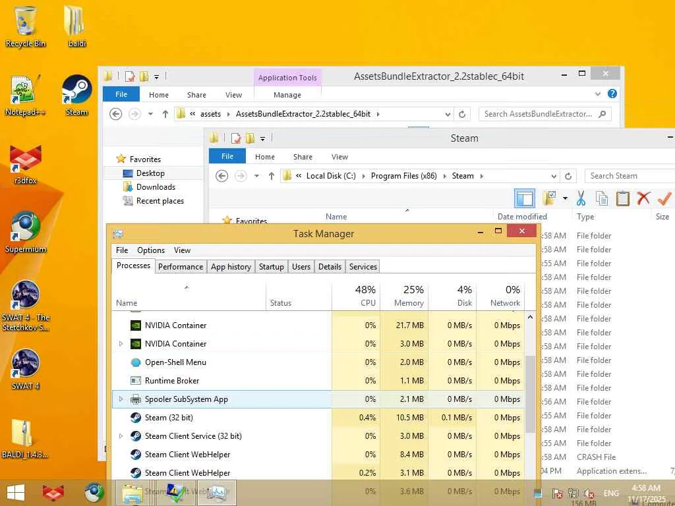Screen dimensions: 675x506
Task: Click the Windows Start button
Action: click(x=16, y=493)
